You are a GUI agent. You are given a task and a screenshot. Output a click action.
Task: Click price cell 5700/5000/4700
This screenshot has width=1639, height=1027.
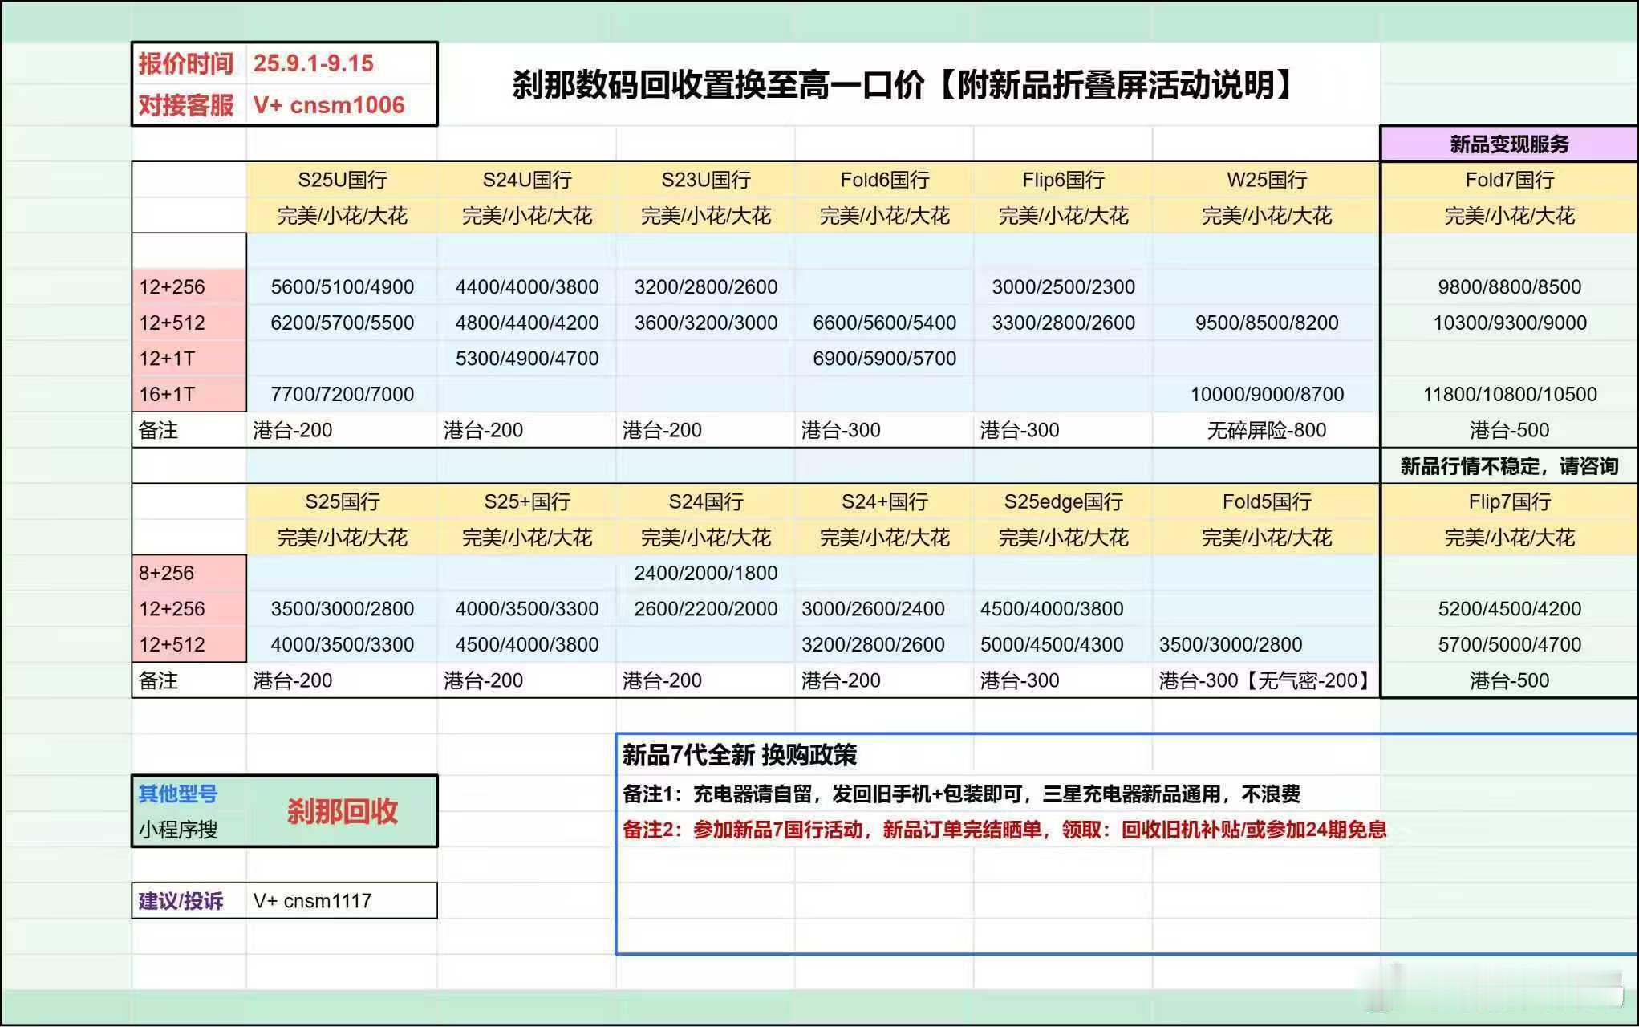click(x=1509, y=644)
